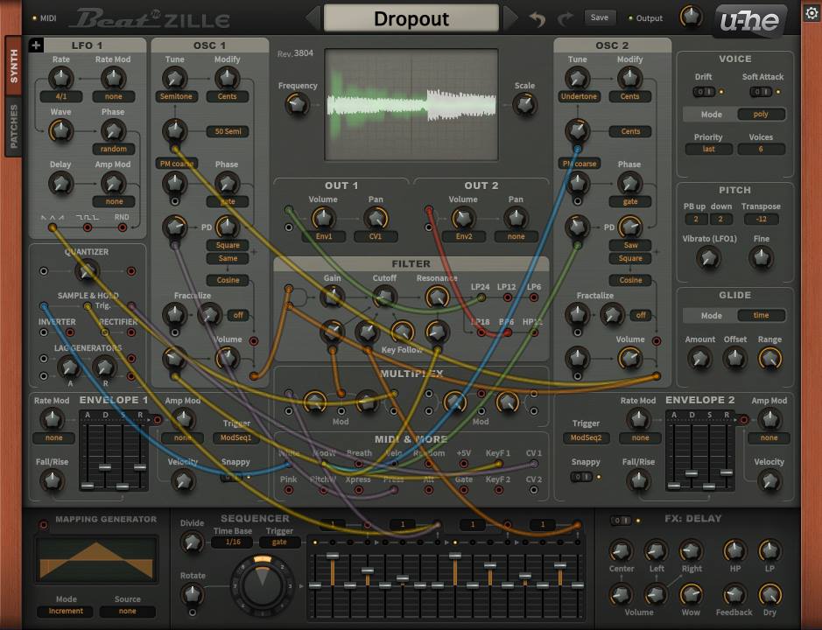Viewport: 822px width, 630px height.
Task: Toggle the Soft Attack switch
Action: click(x=760, y=92)
